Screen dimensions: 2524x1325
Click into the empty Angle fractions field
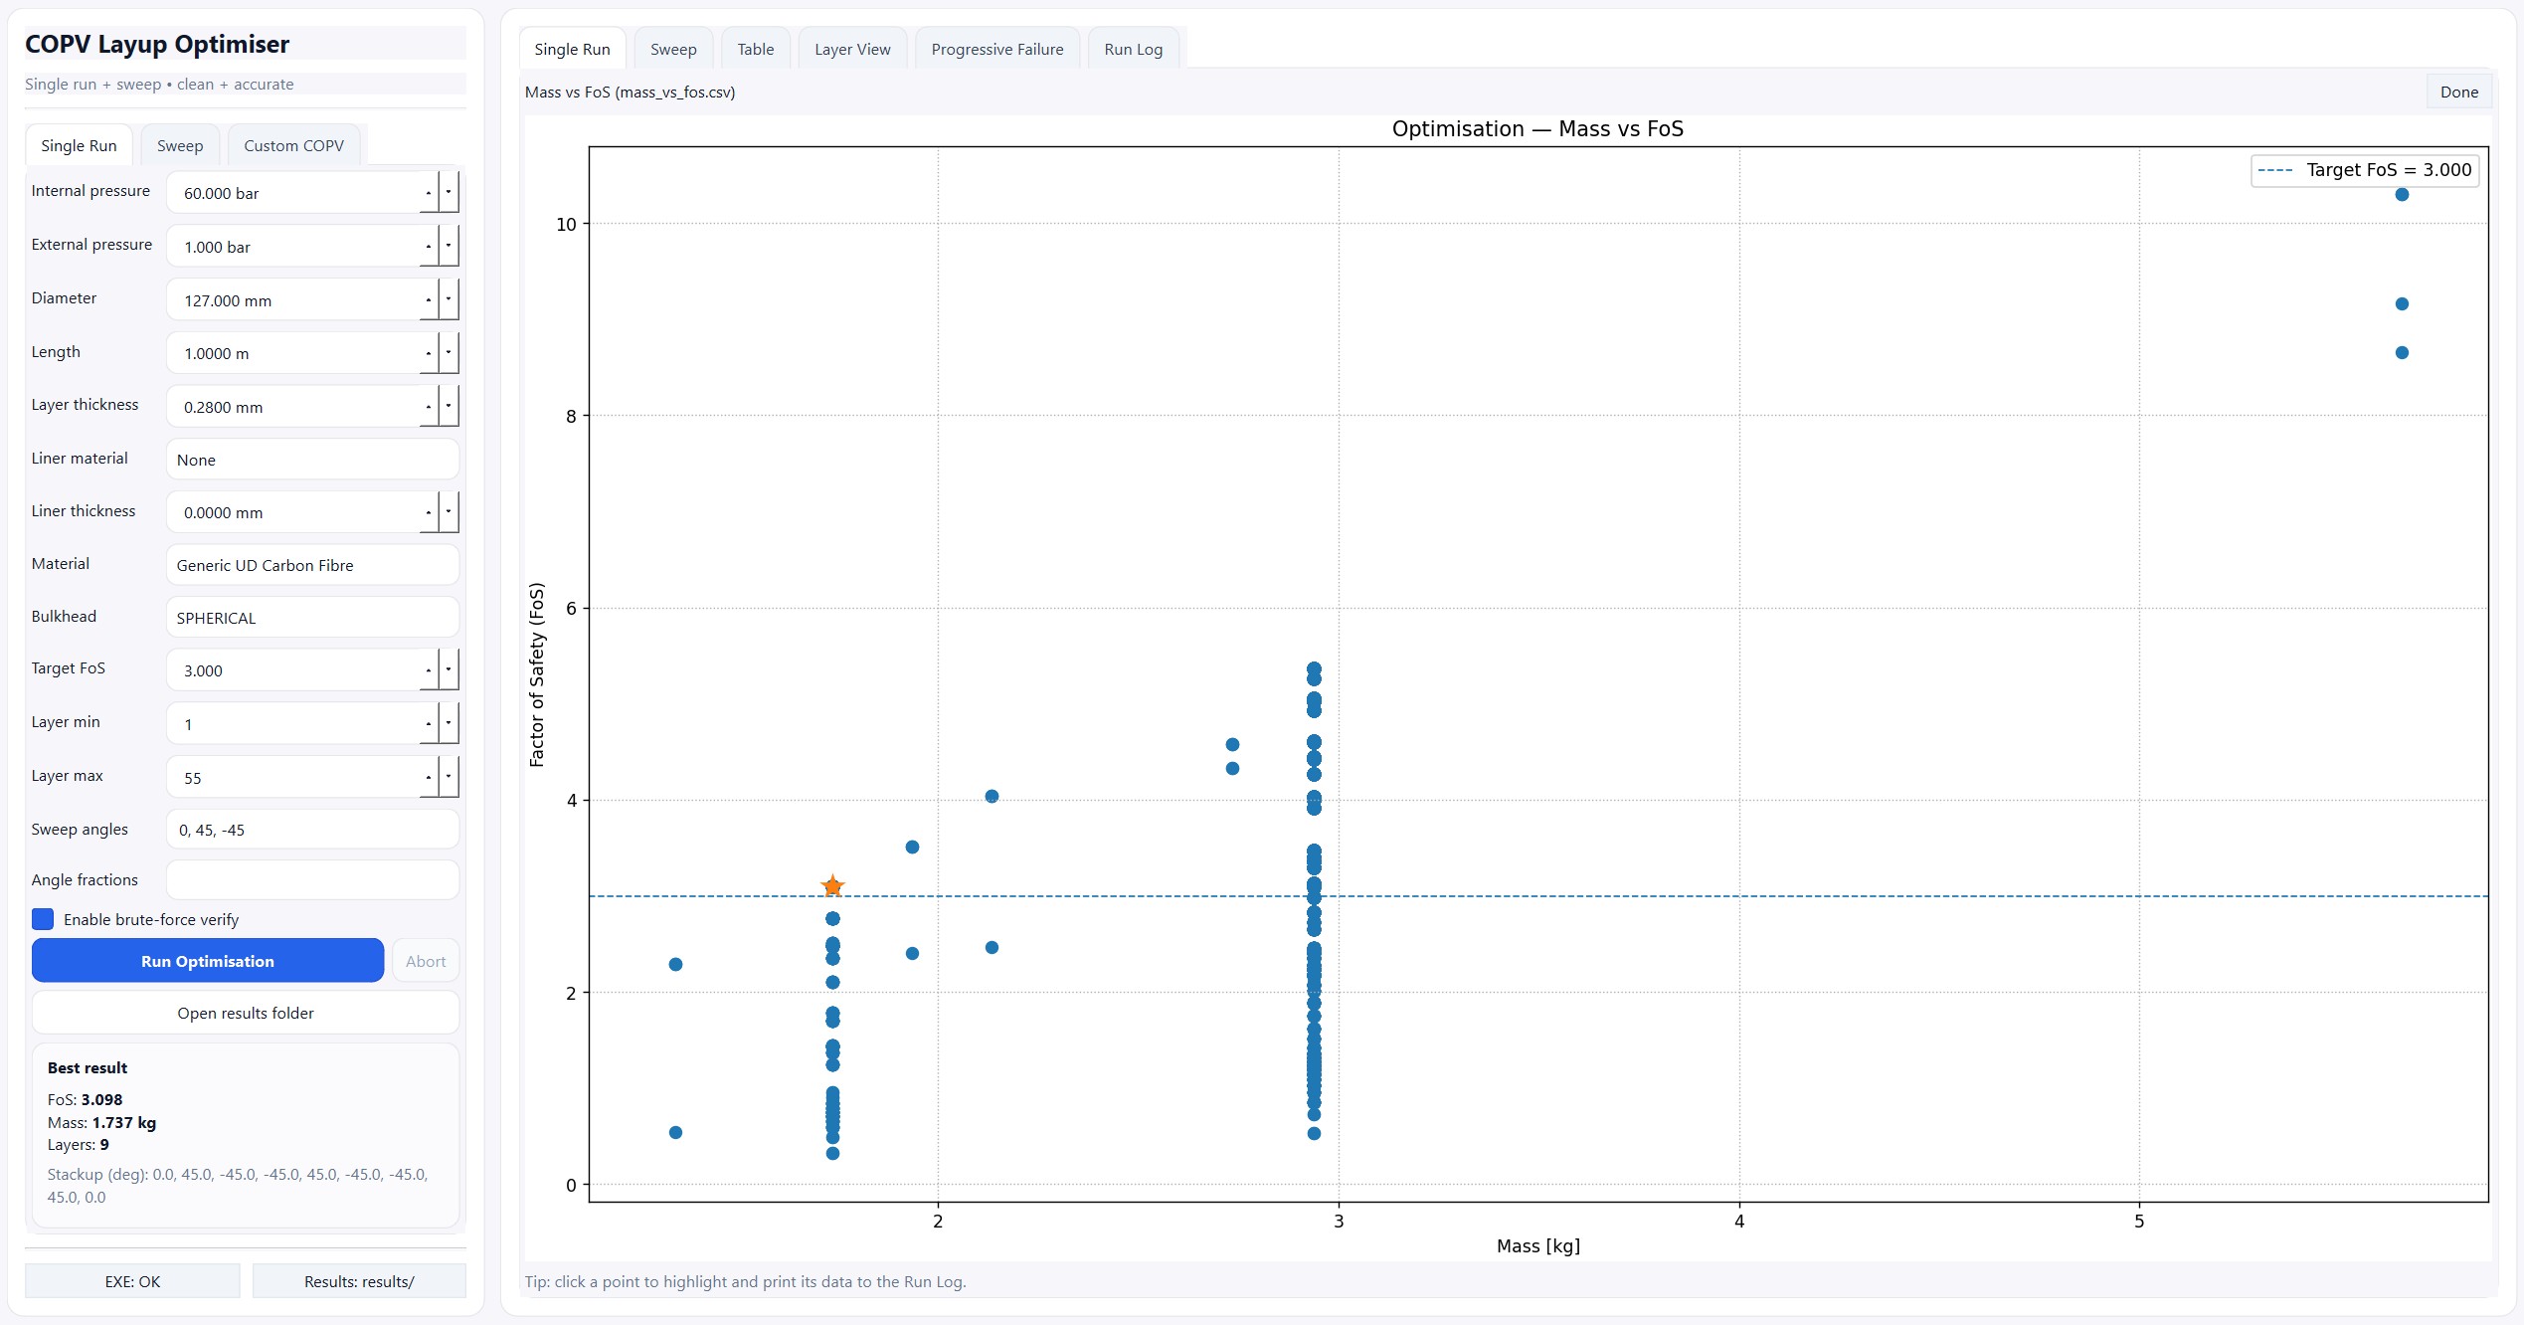[x=312, y=879]
